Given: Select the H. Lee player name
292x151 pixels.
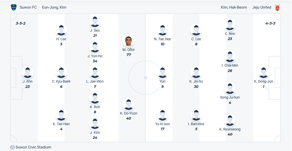Looking at the screenshot, I should pos(61,39).
